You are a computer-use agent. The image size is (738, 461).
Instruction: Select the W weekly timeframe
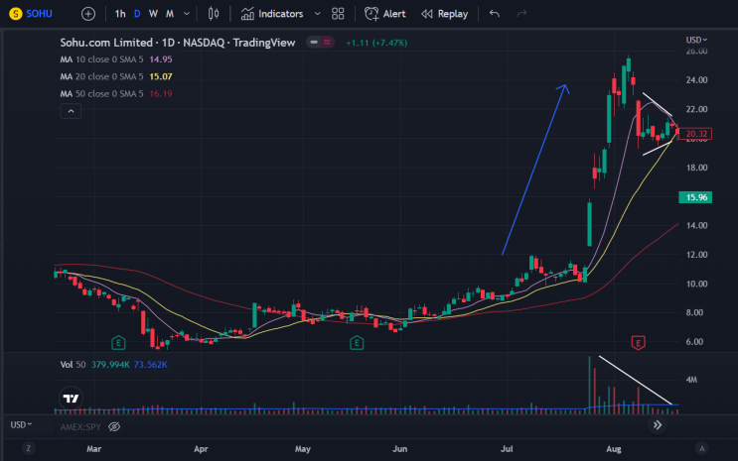[x=153, y=14]
